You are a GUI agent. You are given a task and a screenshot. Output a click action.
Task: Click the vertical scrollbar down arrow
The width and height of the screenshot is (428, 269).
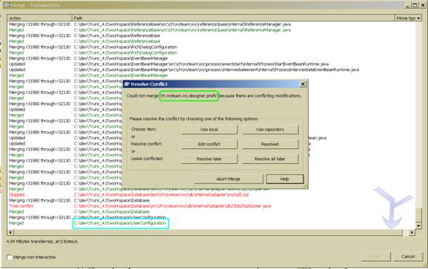pos(418,226)
